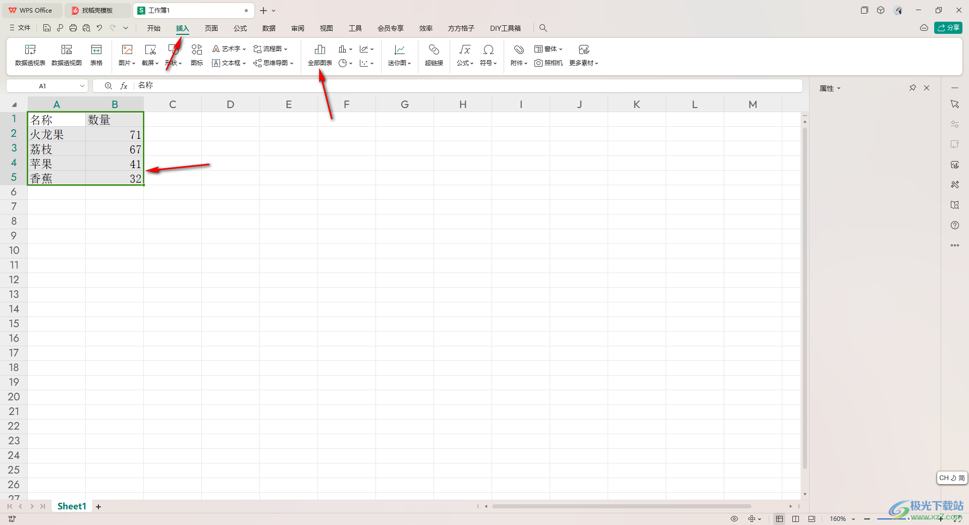Click the select all corner triangle

point(14,104)
